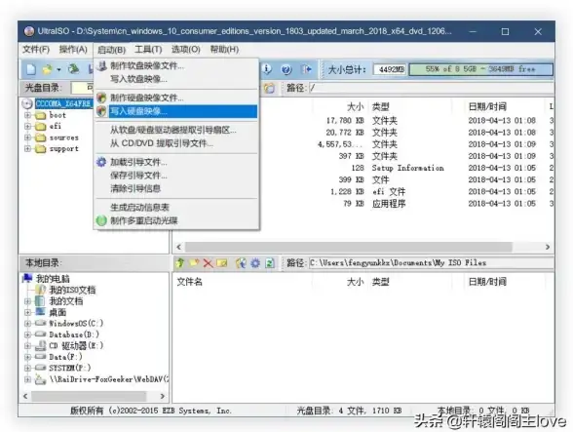Click the help question-mark toolbar icon

coord(286,69)
